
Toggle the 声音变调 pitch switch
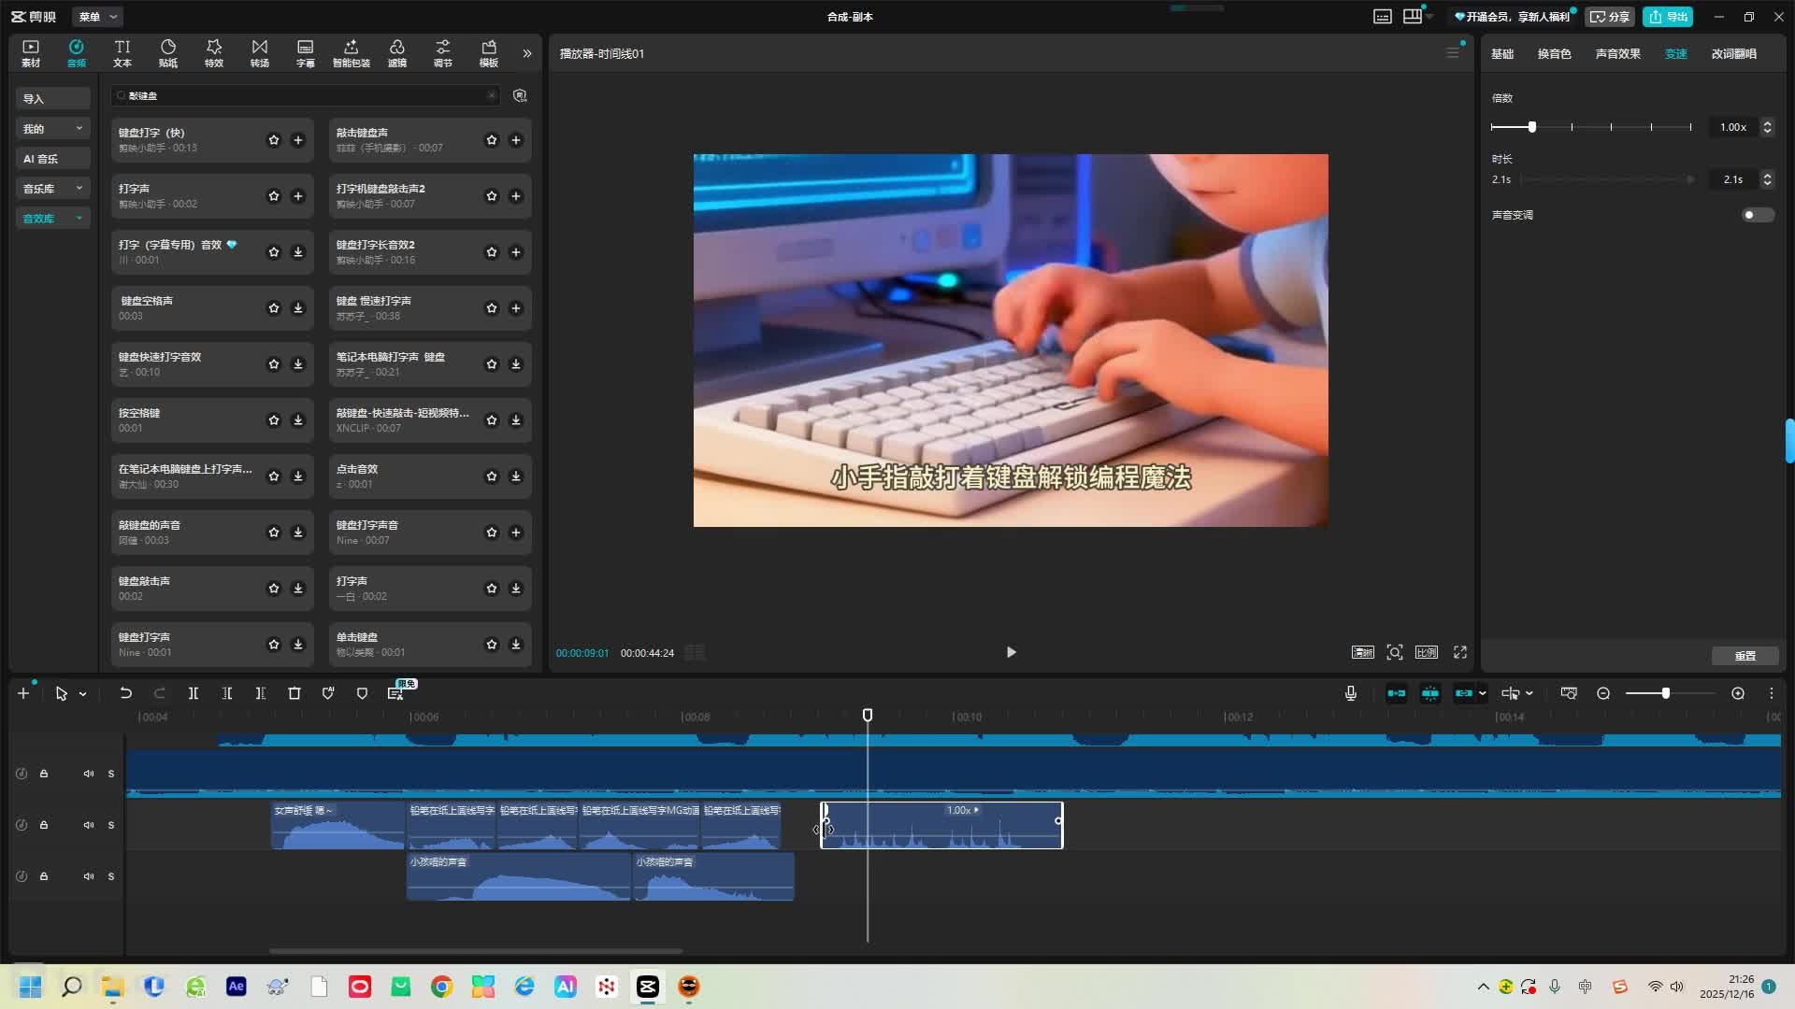coord(1757,215)
